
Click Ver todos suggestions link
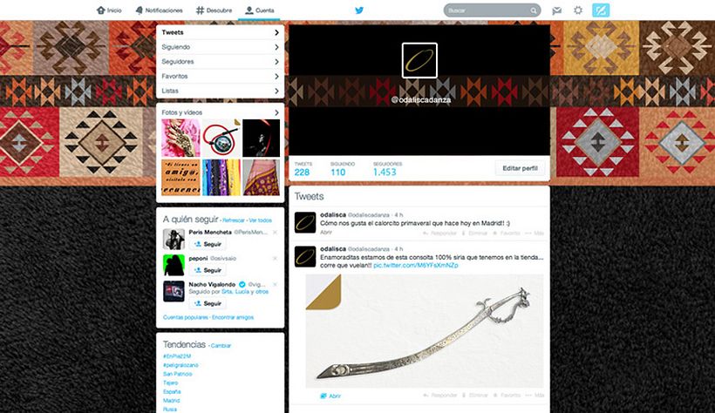click(x=261, y=220)
